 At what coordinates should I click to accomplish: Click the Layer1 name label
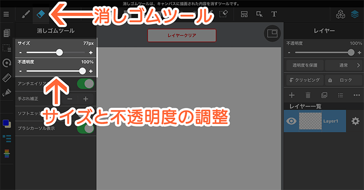point(330,121)
